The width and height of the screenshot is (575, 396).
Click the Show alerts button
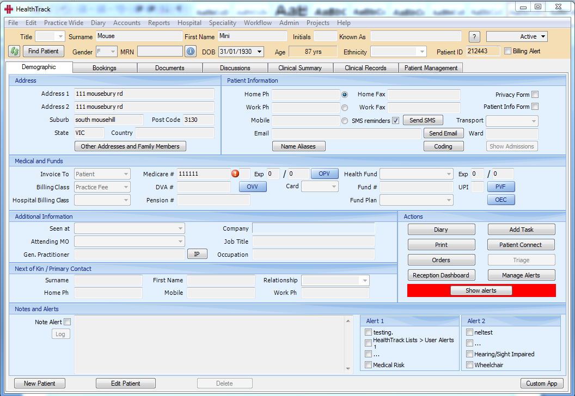click(481, 290)
